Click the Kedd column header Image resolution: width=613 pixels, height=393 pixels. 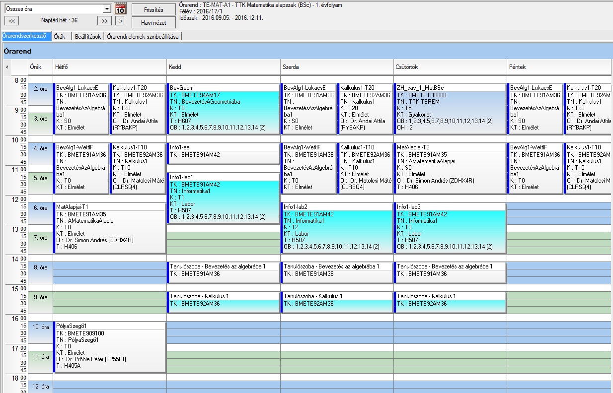point(223,66)
